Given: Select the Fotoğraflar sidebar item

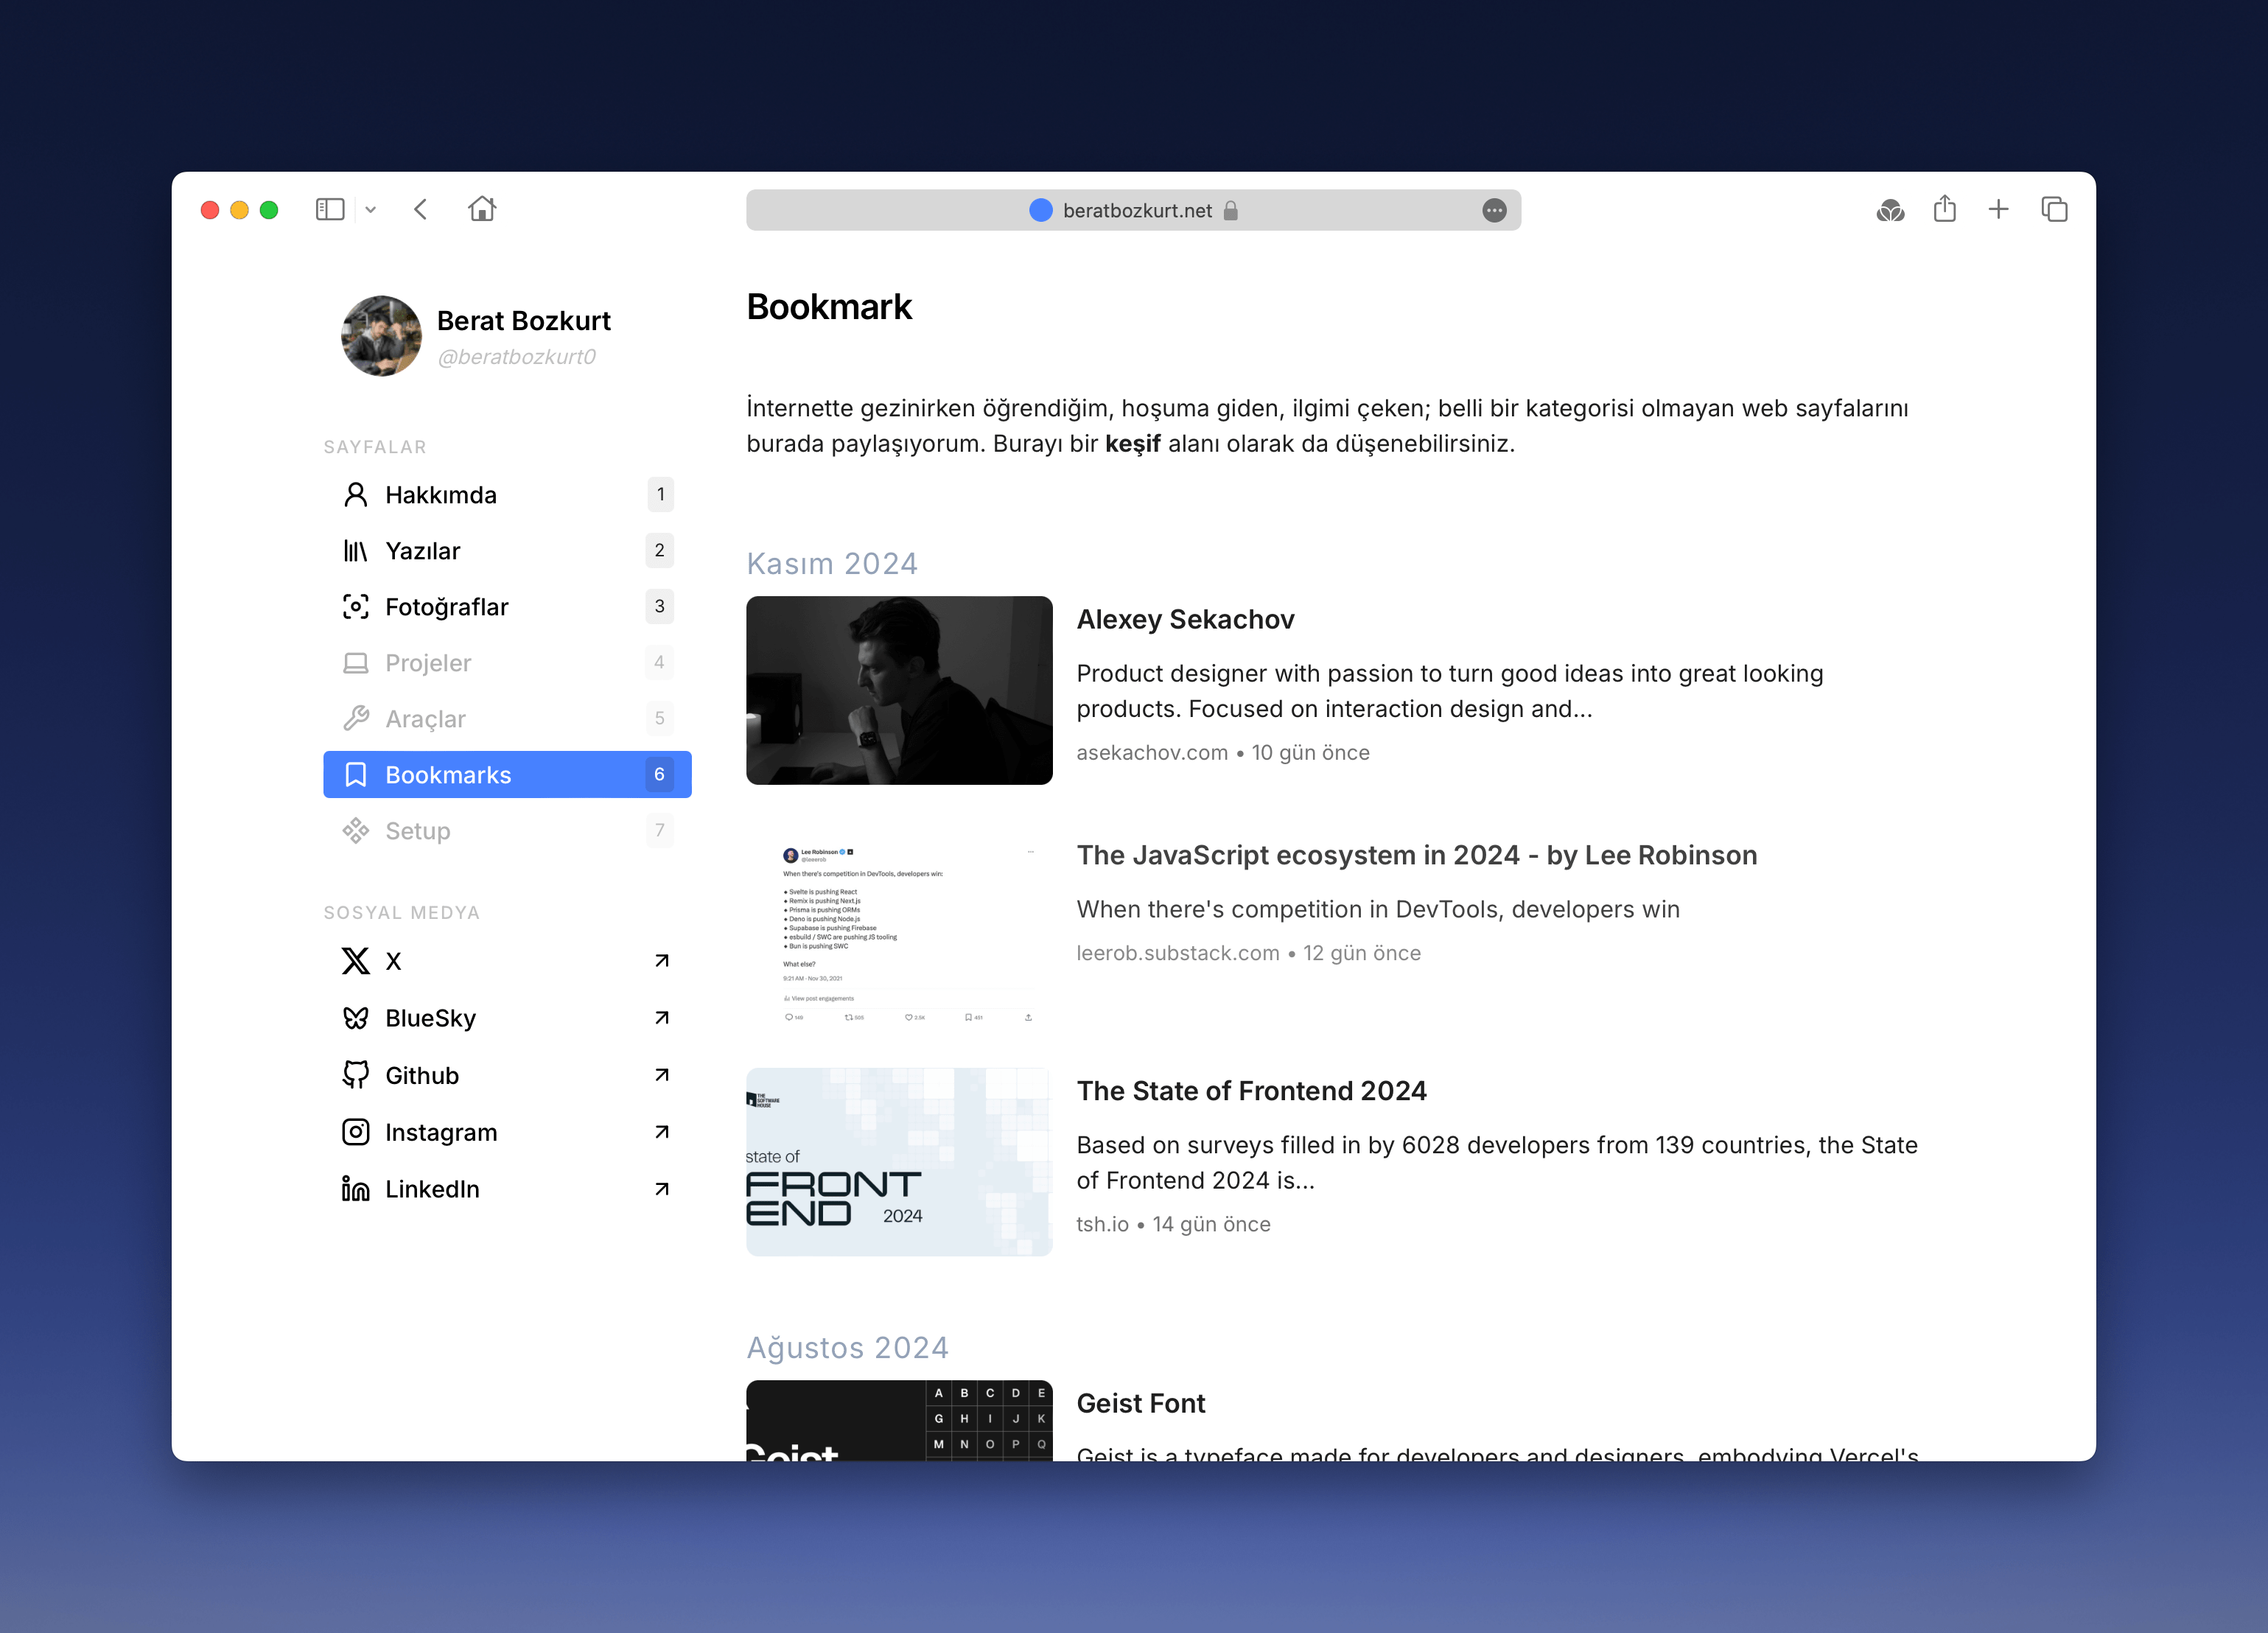Looking at the screenshot, I should [447, 607].
